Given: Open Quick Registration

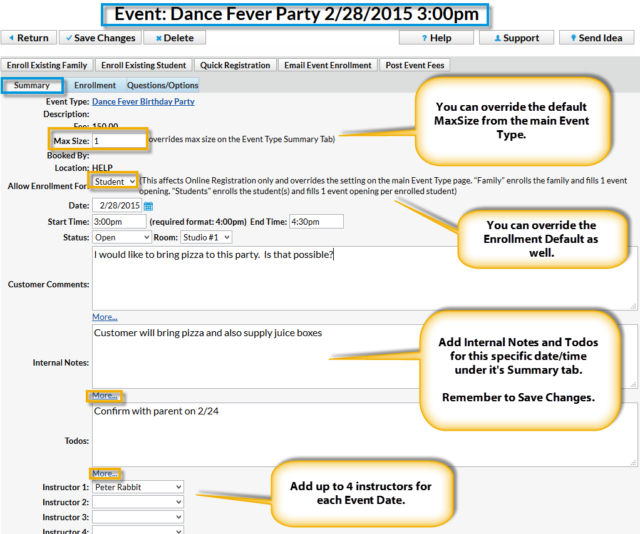Looking at the screenshot, I should pyautogui.click(x=235, y=65).
